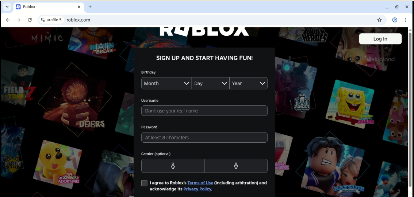Open the birthday Year dropdown
Viewport: 414px width, 197px height.
click(x=249, y=83)
